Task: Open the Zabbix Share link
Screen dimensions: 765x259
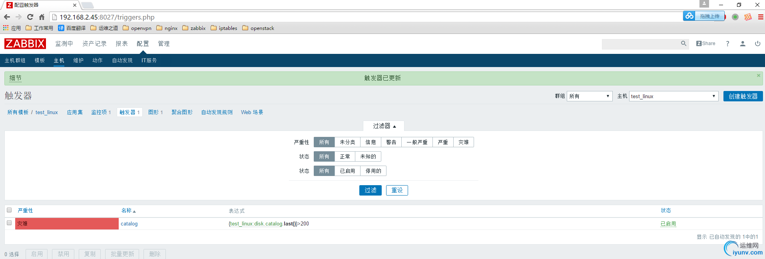Action: [706, 43]
